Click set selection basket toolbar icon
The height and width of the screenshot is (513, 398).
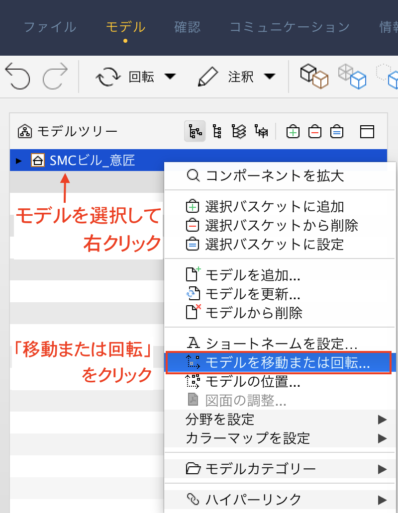click(x=337, y=132)
